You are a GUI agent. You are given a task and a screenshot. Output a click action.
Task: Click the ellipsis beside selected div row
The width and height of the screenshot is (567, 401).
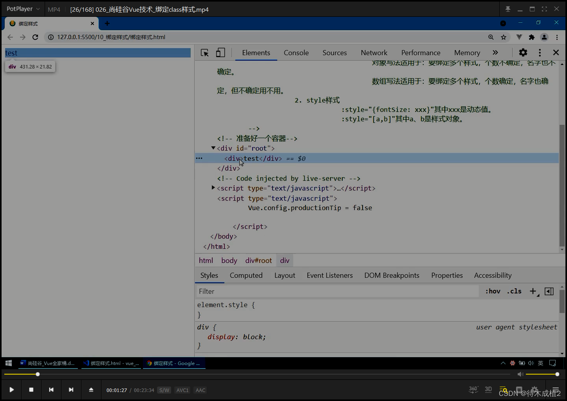pos(199,158)
